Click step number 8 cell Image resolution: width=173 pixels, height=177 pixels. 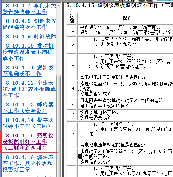point(72,157)
